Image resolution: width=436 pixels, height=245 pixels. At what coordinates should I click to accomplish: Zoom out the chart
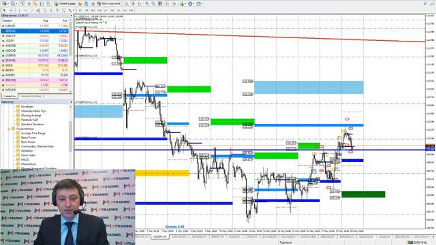click(x=153, y=4)
